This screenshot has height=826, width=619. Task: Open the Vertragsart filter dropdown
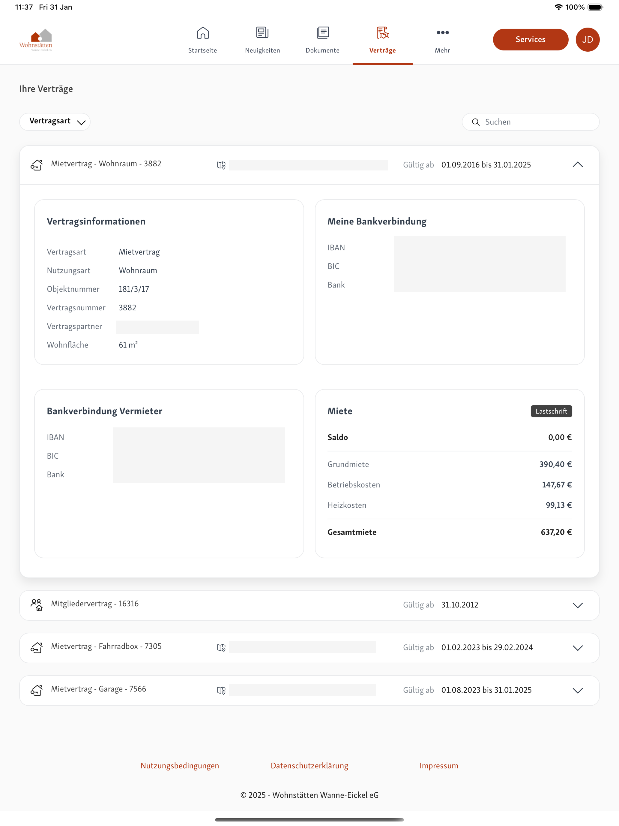click(55, 122)
